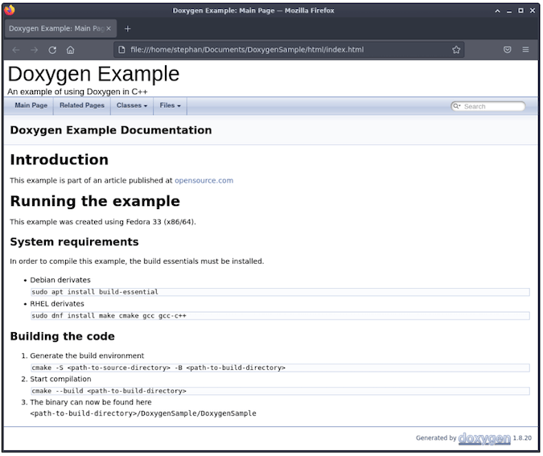Open the Save to Pocket icon
Viewport: 543px width, 456px height.
(x=508, y=50)
